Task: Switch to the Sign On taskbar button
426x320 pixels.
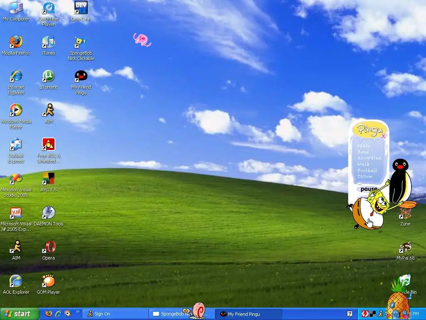Action: pyautogui.click(x=115, y=314)
